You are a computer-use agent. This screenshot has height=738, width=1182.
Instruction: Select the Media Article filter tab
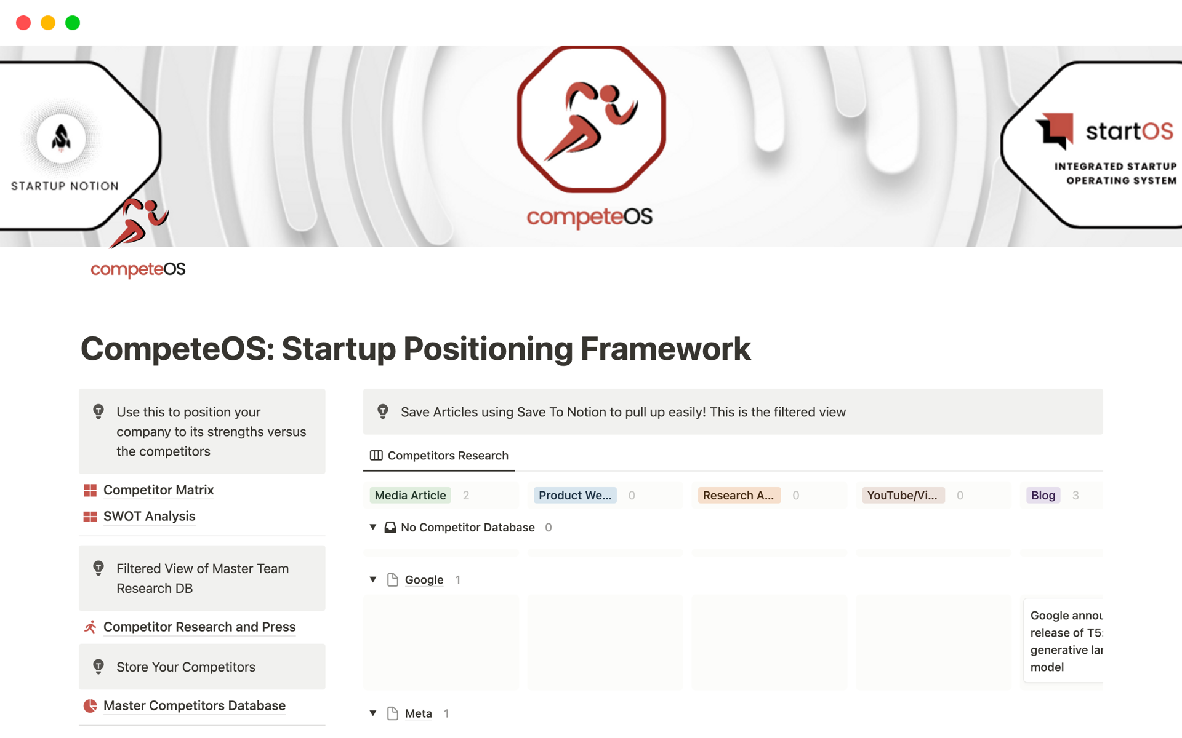(411, 495)
